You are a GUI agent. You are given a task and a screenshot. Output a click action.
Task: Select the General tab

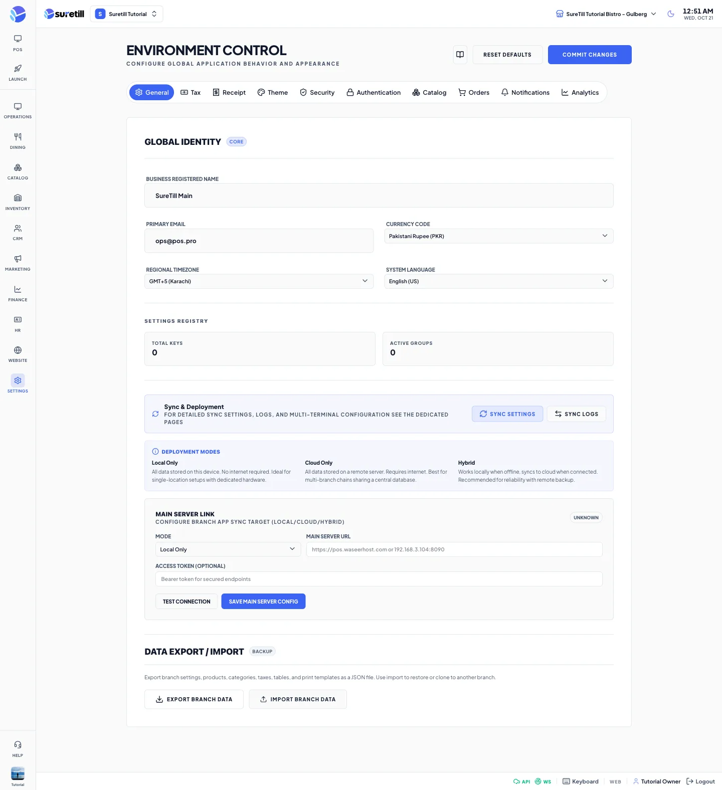pyautogui.click(x=151, y=92)
